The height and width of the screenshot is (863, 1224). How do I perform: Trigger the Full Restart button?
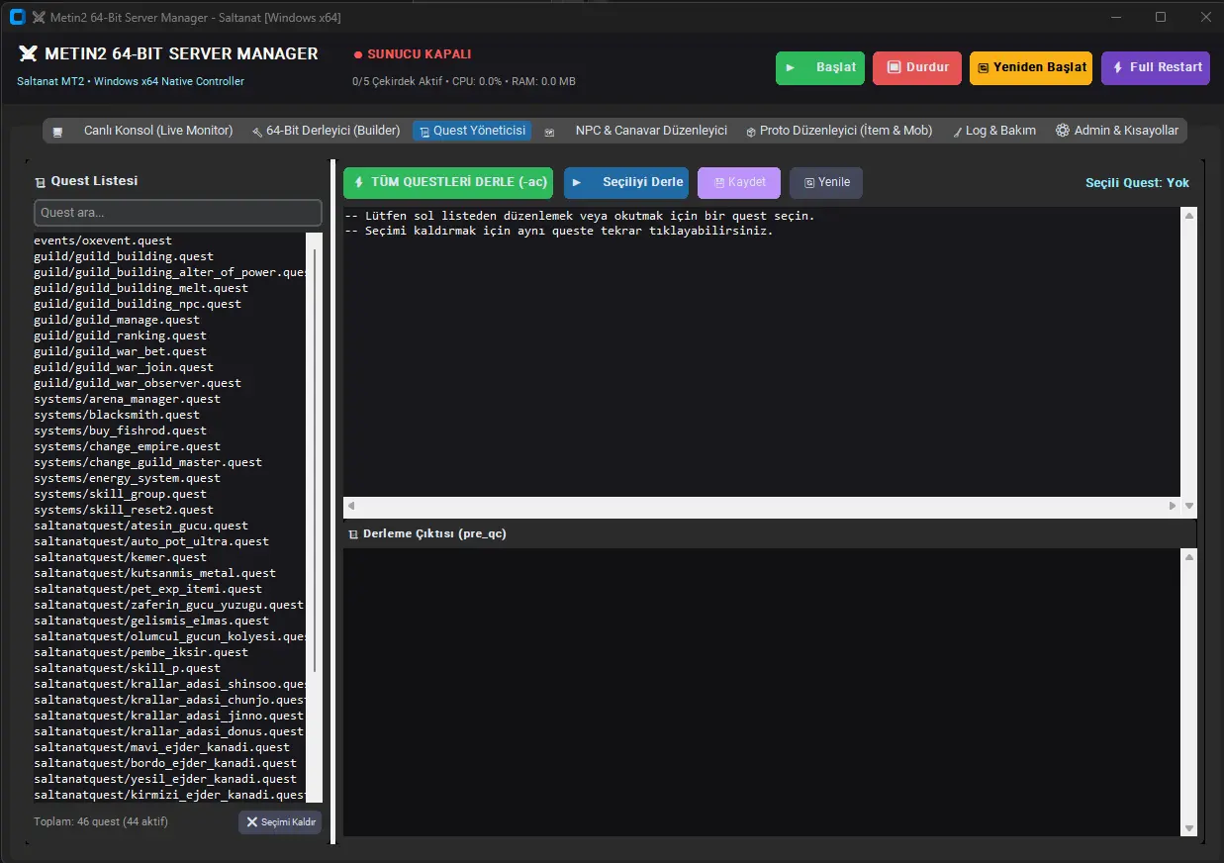pos(1156,67)
